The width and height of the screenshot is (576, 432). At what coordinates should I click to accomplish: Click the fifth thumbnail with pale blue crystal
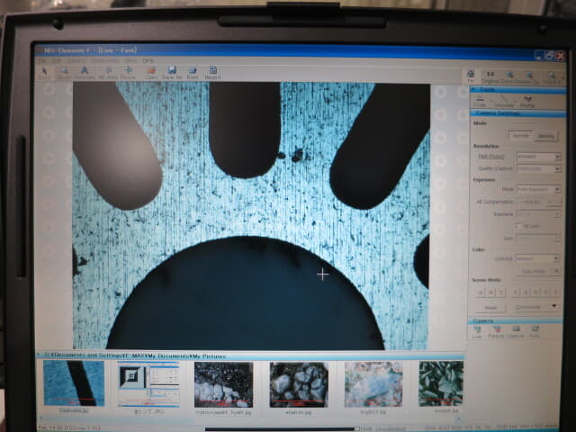(x=373, y=384)
